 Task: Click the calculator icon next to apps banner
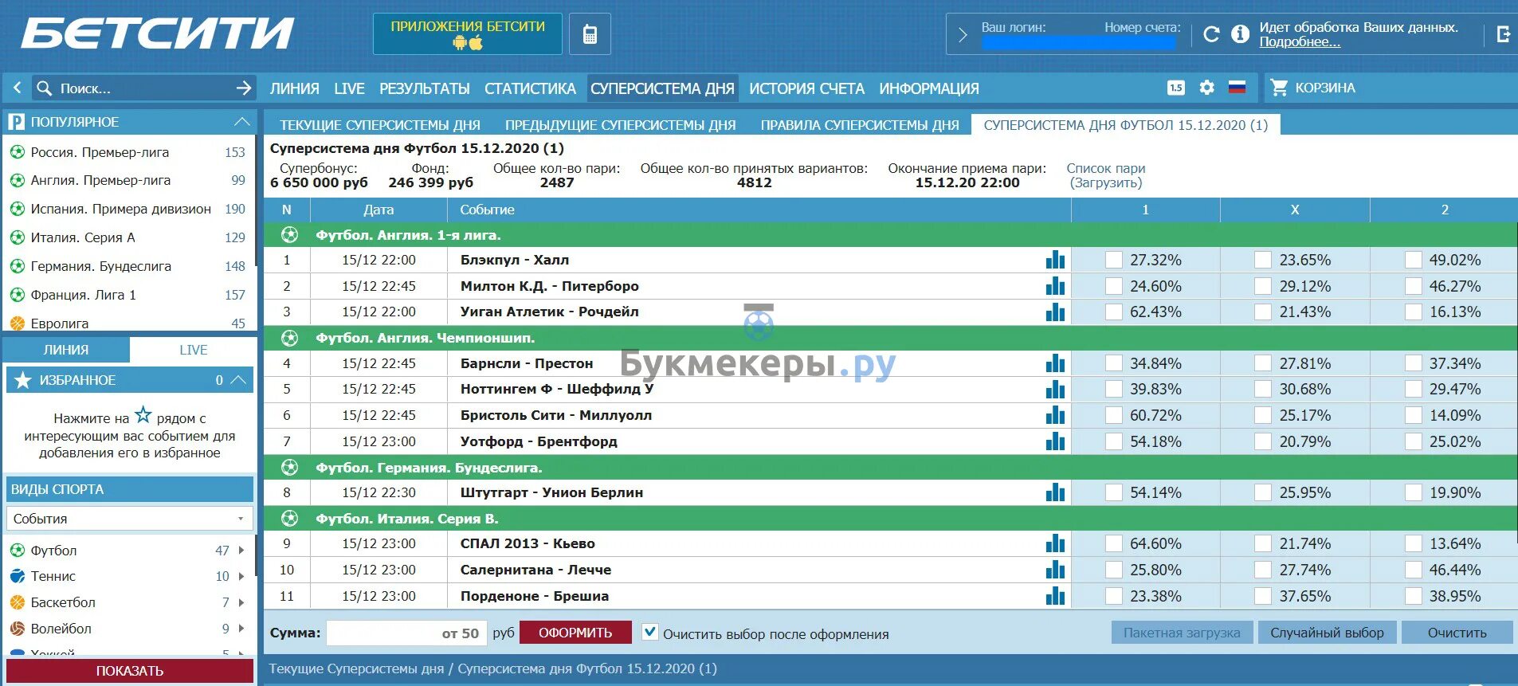click(590, 34)
